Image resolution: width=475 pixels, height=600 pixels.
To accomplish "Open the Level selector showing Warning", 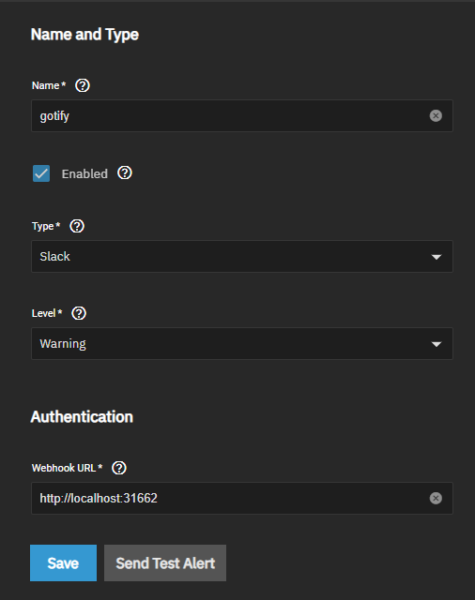I will click(242, 344).
